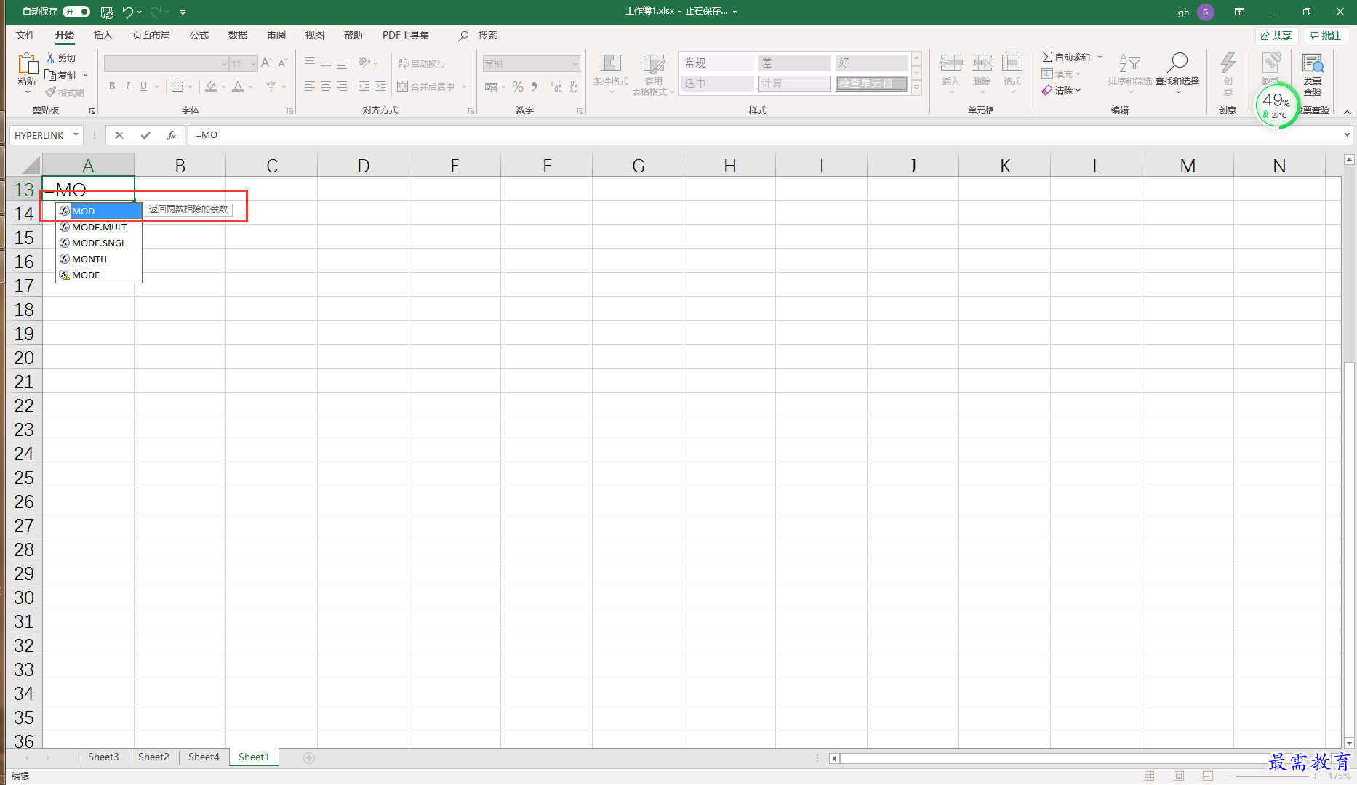Expand the formula bar

click(1347, 135)
